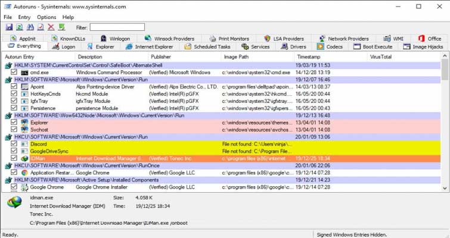Screen dimensions: 450x238
Task: Uncheck the Svchost entry checkbox
Action: (14, 129)
